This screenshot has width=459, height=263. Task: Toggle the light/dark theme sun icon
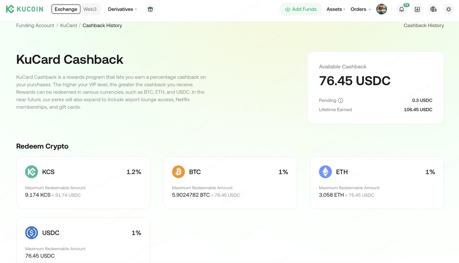449,9
